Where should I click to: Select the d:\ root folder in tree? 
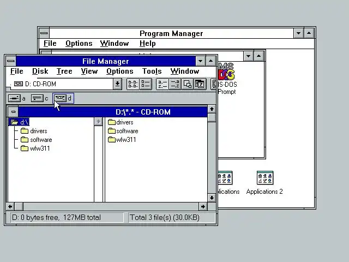(x=19, y=122)
